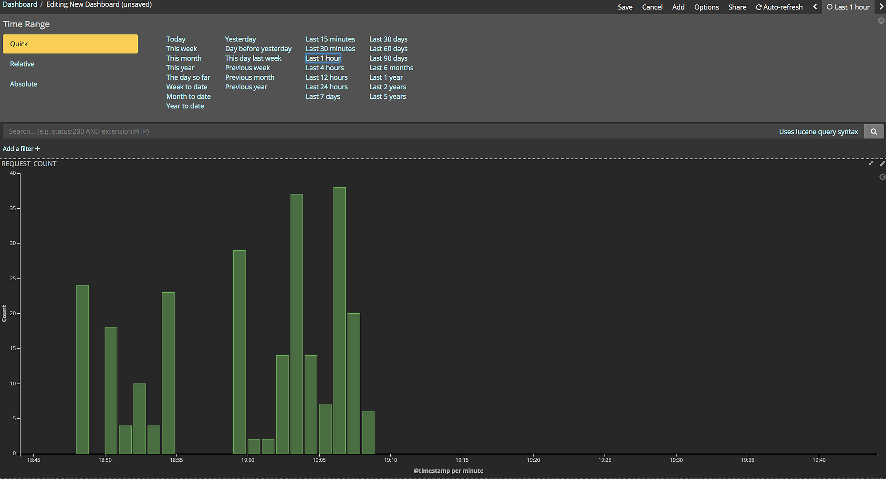This screenshot has height=479, width=886.
Task: Switch to the Relative time range tab
Action: coord(22,64)
